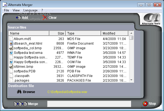Click the .packages file icon
164x111 pixels.
coord(11,80)
